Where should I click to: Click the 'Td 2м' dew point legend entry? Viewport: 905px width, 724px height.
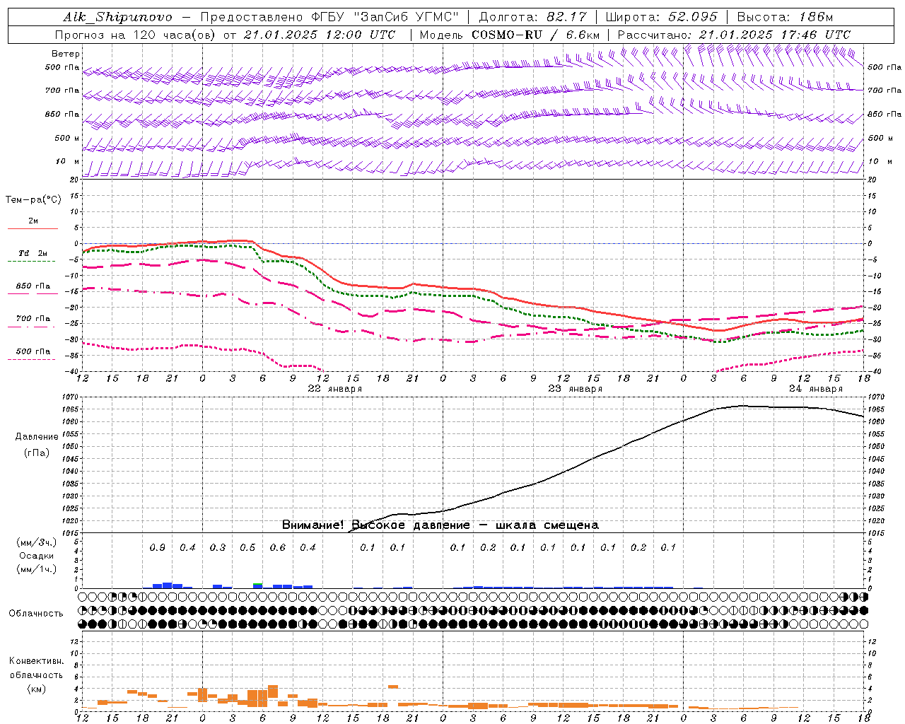point(33,253)
